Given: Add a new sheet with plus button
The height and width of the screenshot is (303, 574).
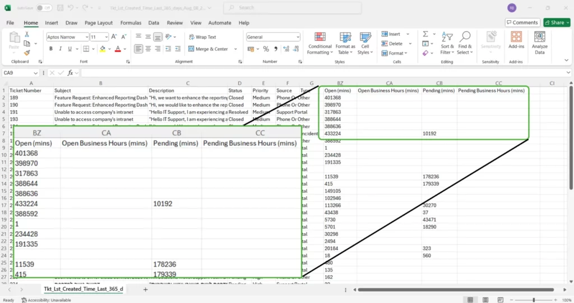Looking at the screenshot, I should point(145,290).
